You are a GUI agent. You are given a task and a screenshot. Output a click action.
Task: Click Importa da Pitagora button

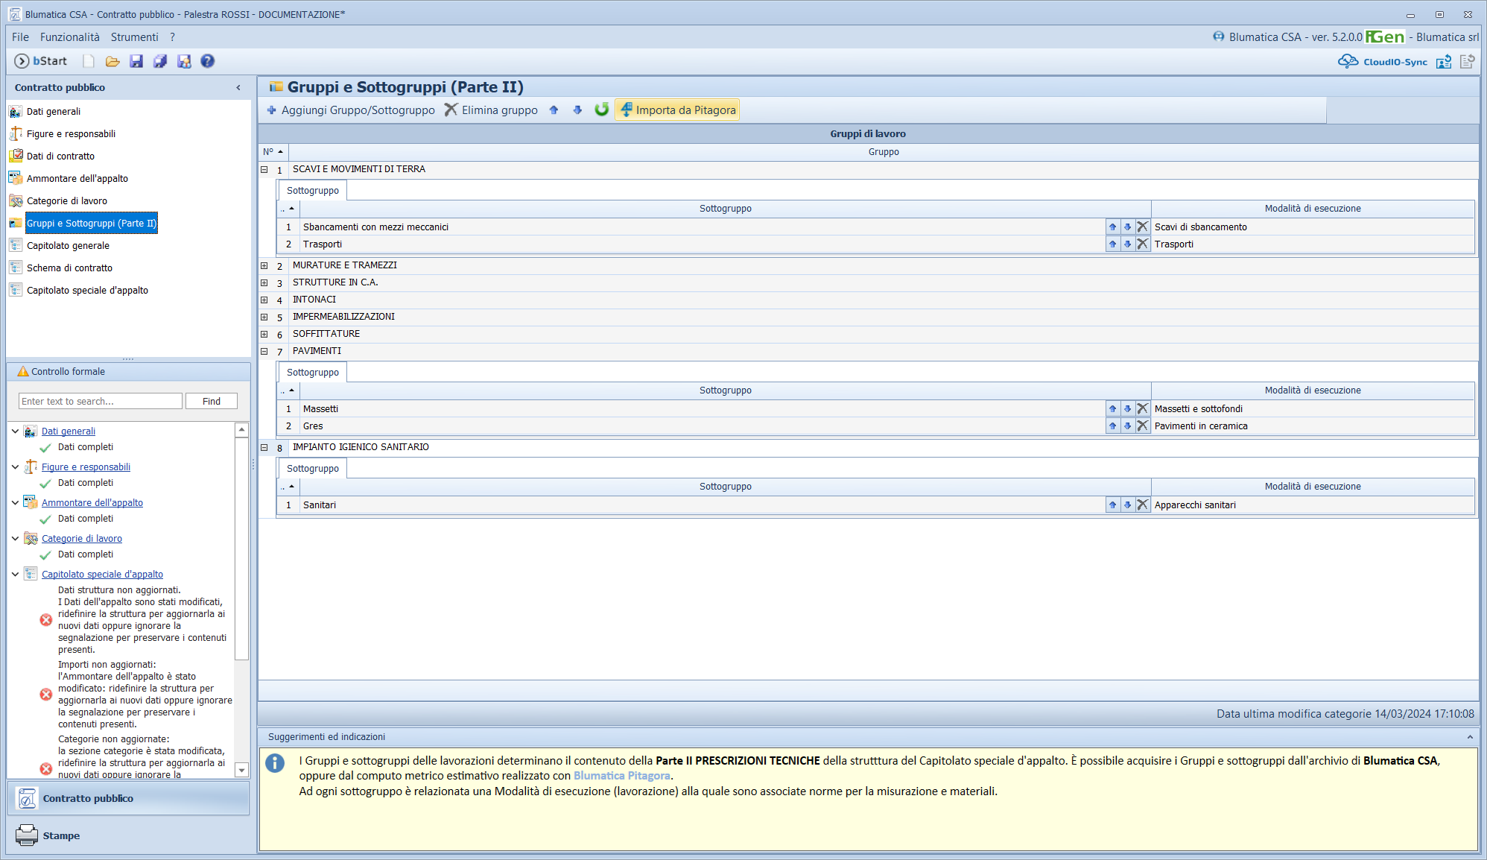(678, 110)
